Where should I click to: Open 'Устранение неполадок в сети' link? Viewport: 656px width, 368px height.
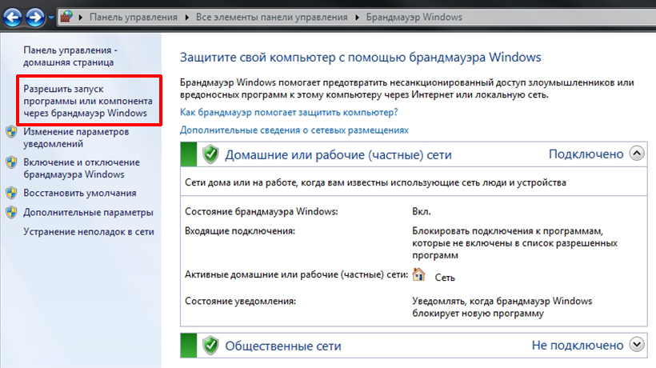[89, 232]
